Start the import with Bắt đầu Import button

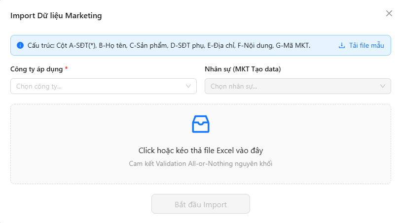click(x=201, y=204)
